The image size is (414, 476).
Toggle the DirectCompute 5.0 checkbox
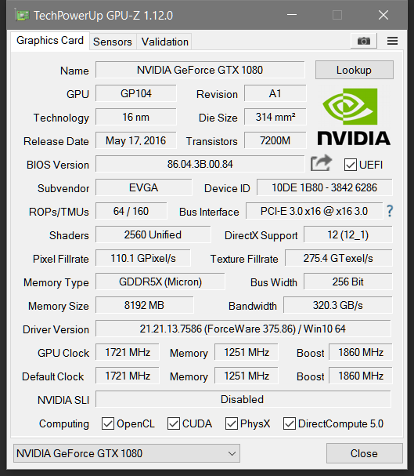click(x=290, y=423)
